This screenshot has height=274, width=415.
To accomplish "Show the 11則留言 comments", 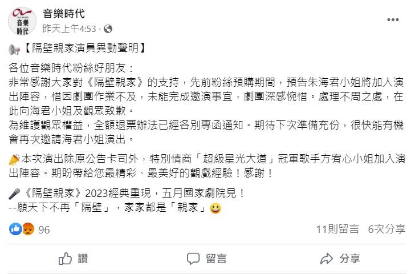I will pyautogui.click(x=337, y=229).
